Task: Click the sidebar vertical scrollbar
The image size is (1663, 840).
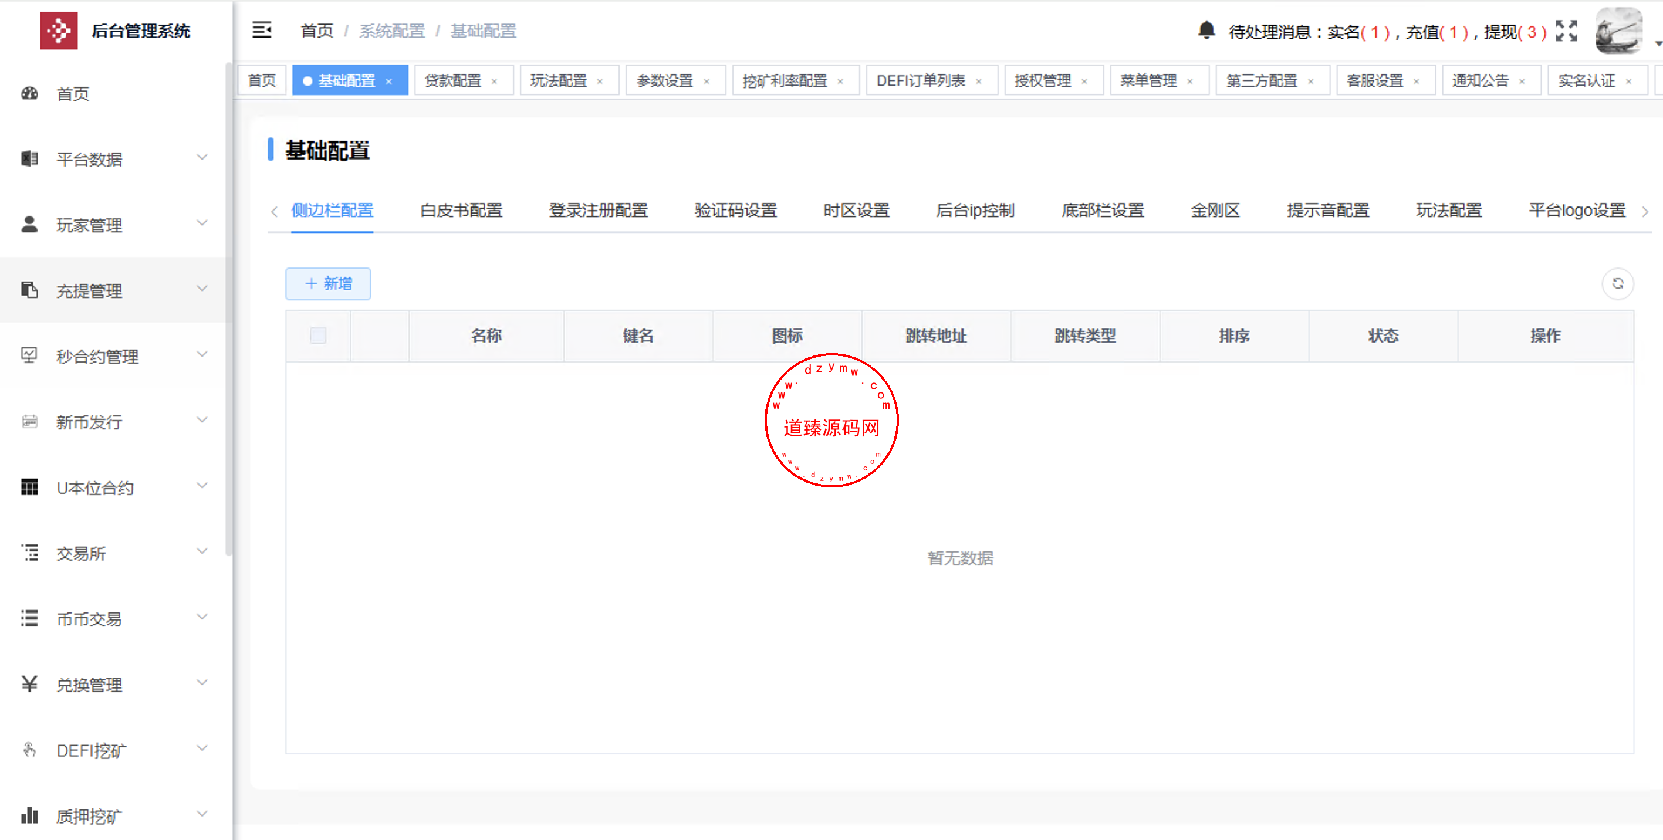Action: click(228, 309)
